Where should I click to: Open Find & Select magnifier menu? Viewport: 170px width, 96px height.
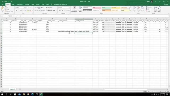(x=159, y=9)
